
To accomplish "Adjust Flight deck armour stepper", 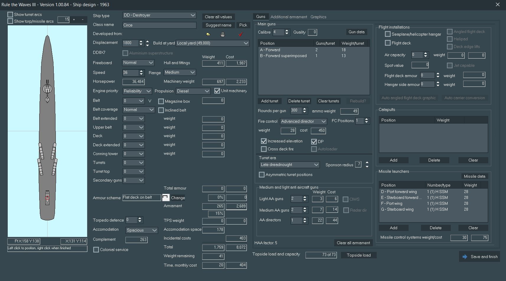I will coord(438,75).
